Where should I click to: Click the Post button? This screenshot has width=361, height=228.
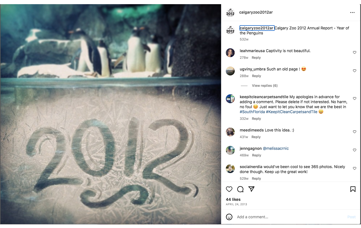pos(352,217)
